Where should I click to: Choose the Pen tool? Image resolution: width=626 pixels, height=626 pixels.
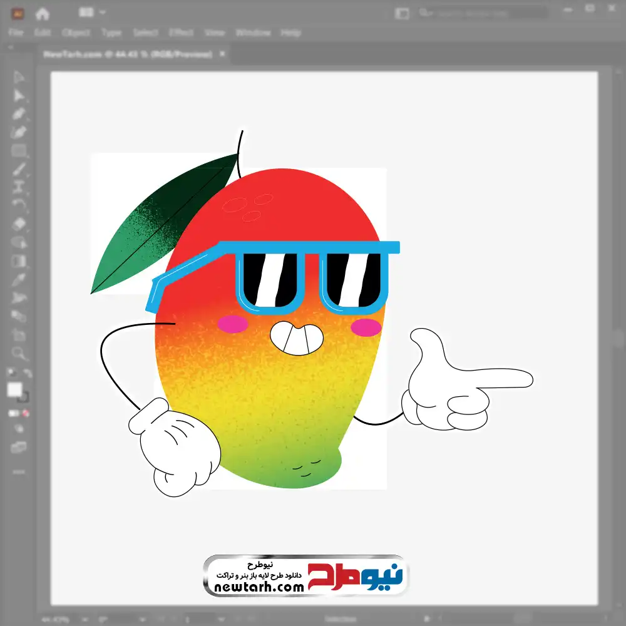coord(19,114)
